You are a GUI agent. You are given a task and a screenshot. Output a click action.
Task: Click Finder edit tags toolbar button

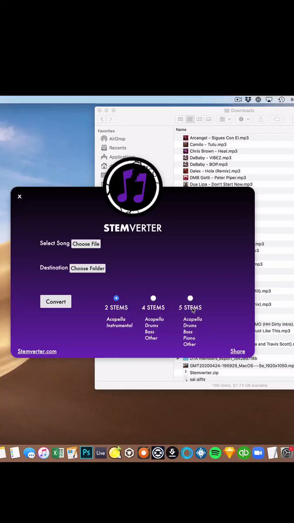[x=277, y=119]
